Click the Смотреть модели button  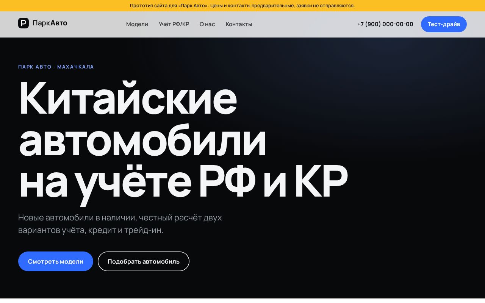(56, 261)
